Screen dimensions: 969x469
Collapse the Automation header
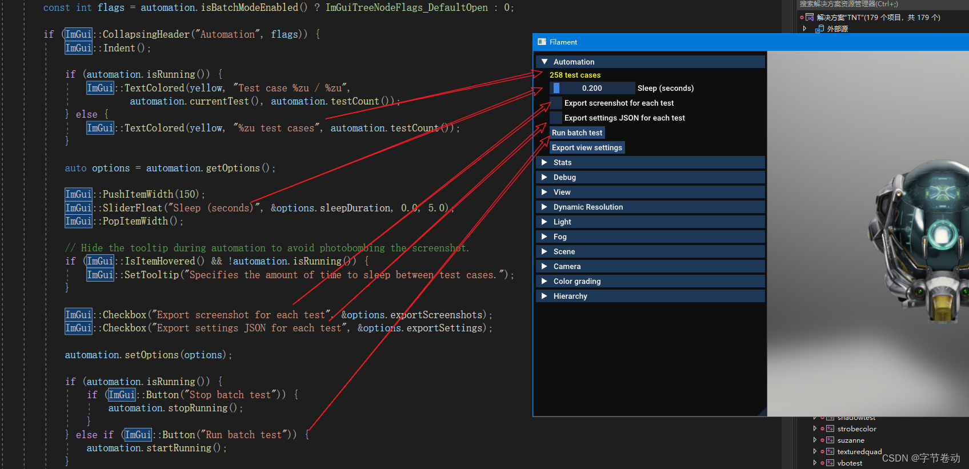[650, 62]
